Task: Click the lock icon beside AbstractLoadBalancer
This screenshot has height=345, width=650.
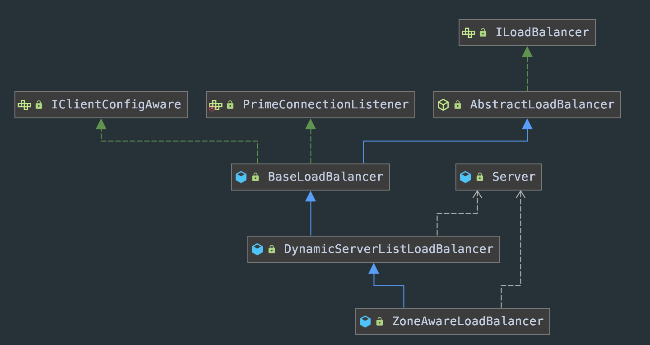Action: (458, 105)
